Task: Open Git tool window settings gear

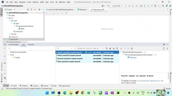Action: point(164,45)
